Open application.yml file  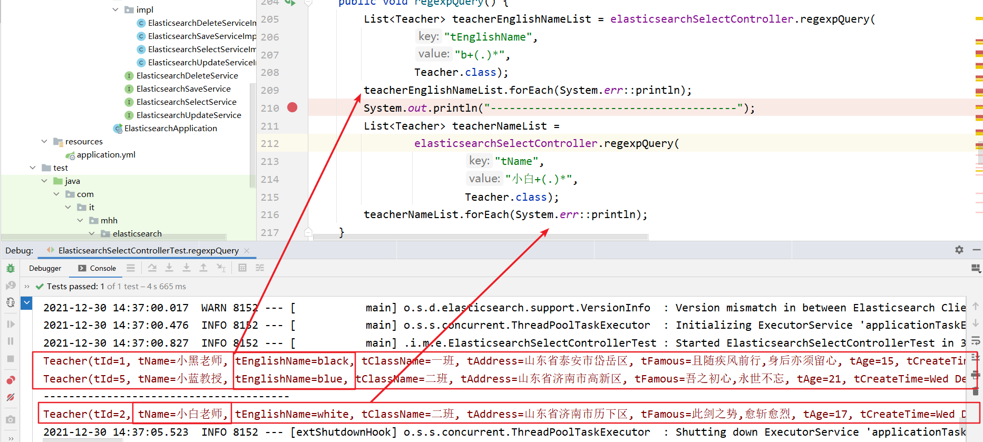(x=100, y=154)
